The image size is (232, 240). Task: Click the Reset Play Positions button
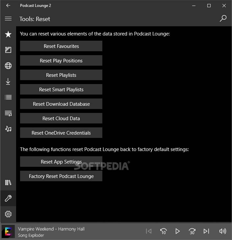(x=61, y=60)
